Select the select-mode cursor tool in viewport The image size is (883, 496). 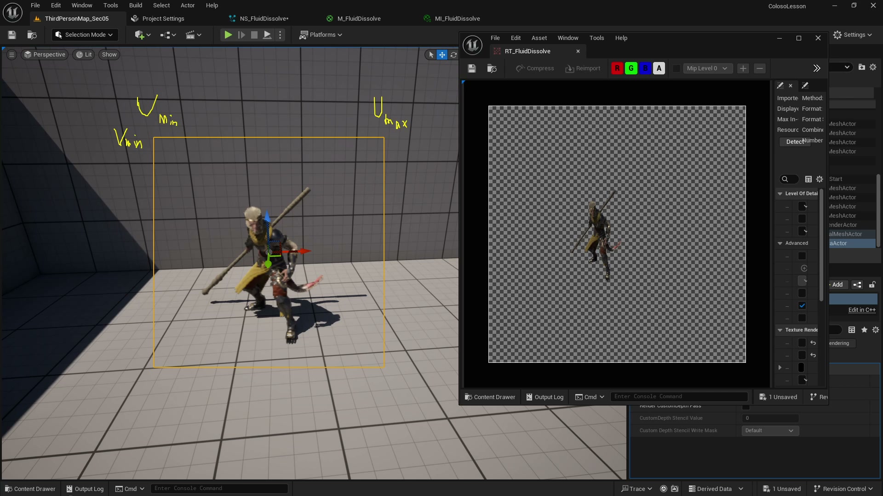pos(431,55)
